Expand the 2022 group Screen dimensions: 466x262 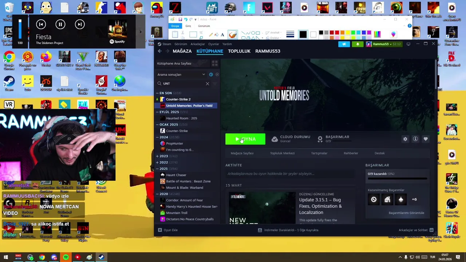coord(157,162)
